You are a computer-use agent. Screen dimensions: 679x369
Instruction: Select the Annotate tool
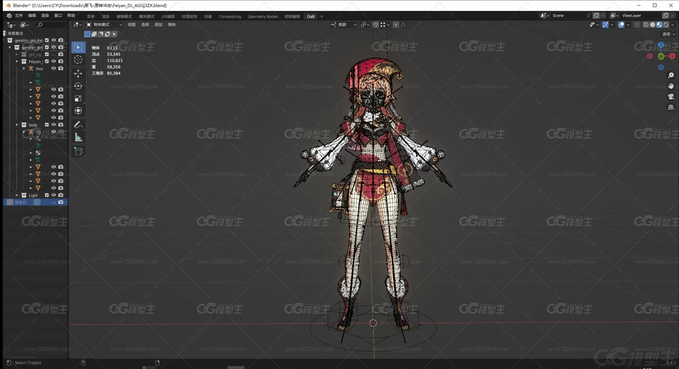coord(78,125)
